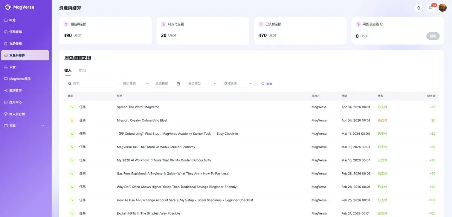
Task: Click arrow icon of Why DeFi row
Action: point(72,187)
